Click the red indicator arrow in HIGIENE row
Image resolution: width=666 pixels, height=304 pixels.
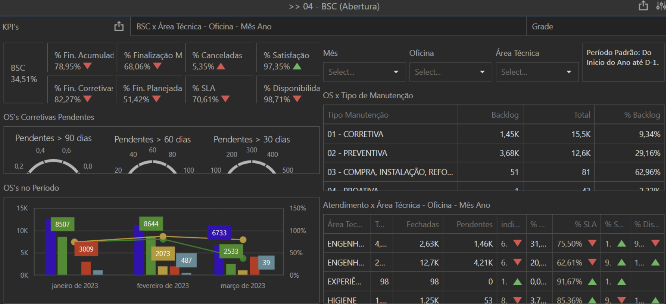tap(518, 300)
